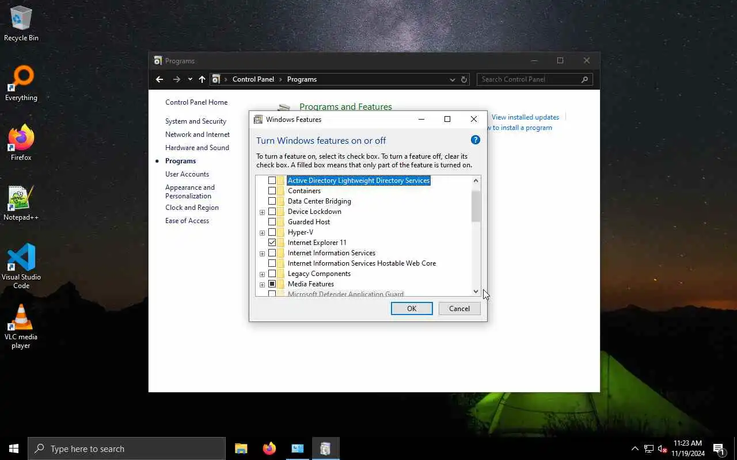Open the Windows Start menu
Image resolution: width=737 pixels, height=460 pixels.
[14, 448]
